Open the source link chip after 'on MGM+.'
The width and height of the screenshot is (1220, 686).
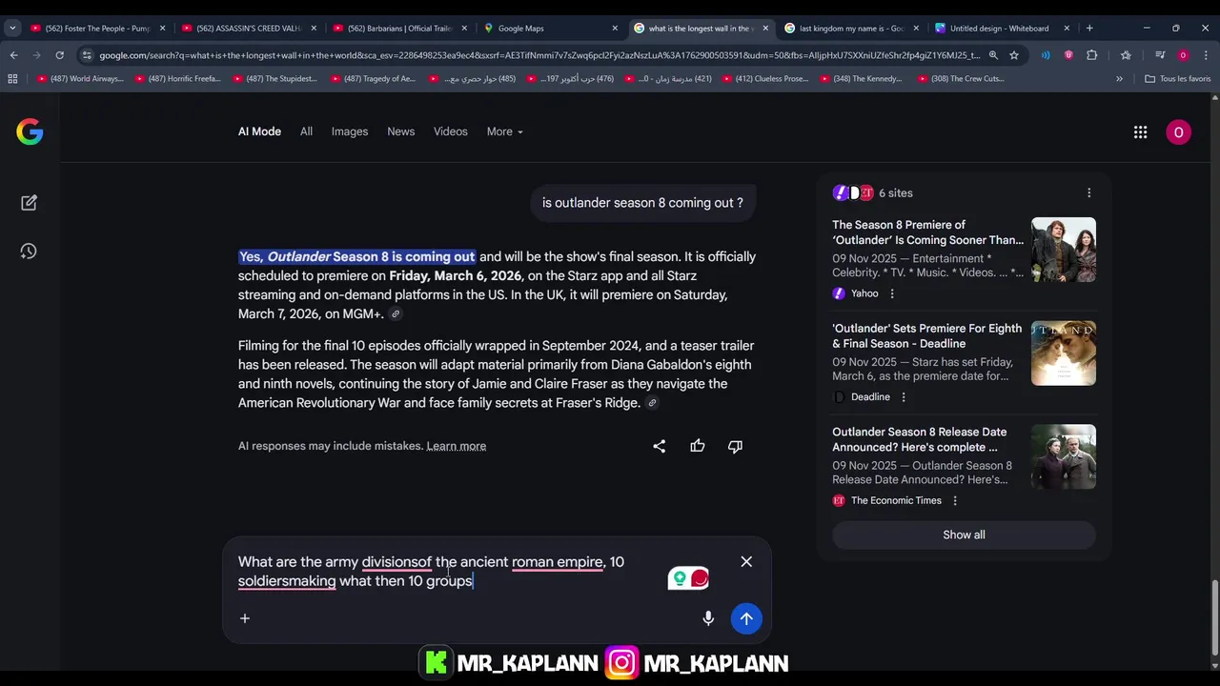pyautogui.click(x=395, y=314)
